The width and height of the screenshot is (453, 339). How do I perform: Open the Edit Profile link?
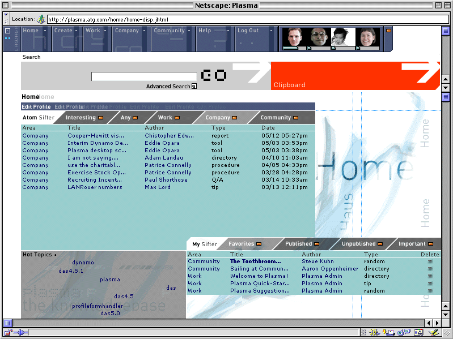click(x=36, y=106)
